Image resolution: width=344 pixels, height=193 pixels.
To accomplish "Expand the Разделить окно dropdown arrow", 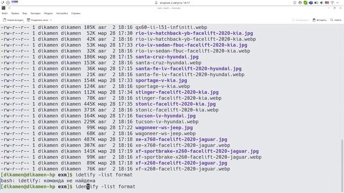I will click(51, 20).
